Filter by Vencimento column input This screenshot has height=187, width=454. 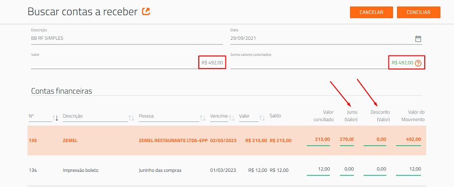tap(219, 116)
